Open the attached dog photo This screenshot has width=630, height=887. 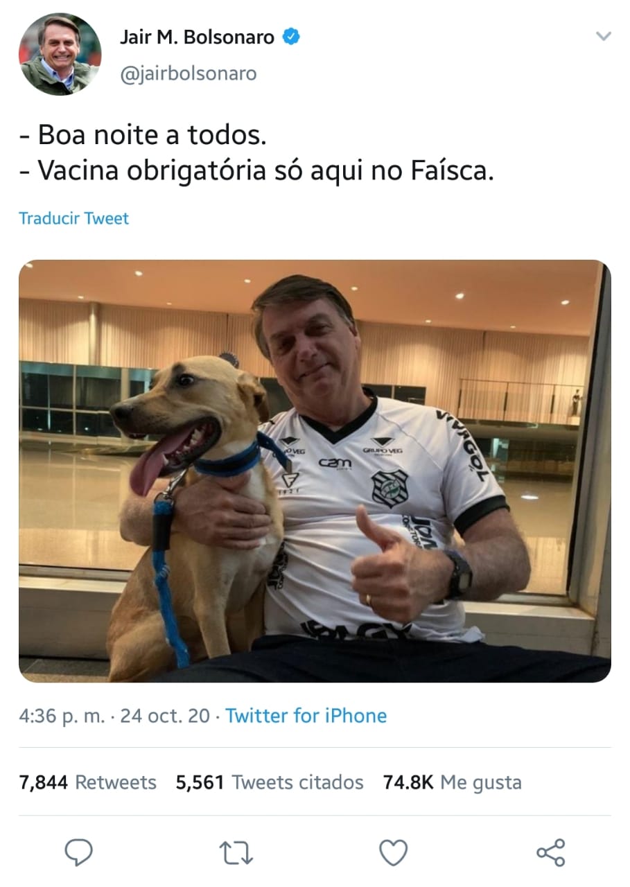[315, 471]
